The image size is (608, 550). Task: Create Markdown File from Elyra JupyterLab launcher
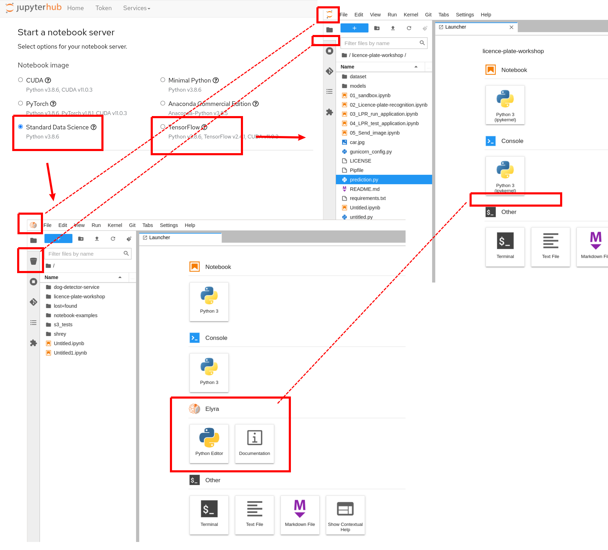pyautogui.click(x=300, y=515)
